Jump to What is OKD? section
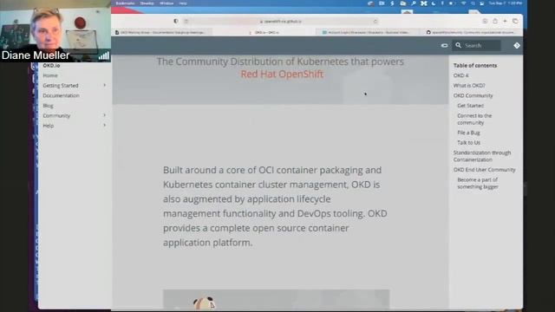 (469, 86)
